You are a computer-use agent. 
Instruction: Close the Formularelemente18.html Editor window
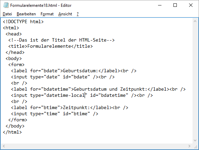pyautogui.click(x=190, y=5)
